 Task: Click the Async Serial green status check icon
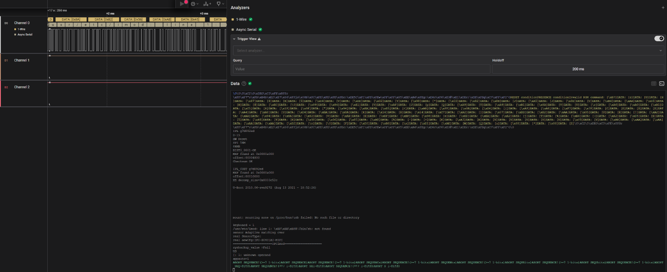(x=260, y=29)
